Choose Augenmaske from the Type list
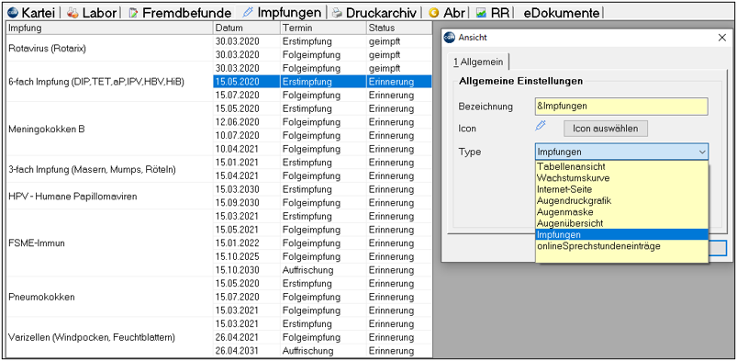Image resolution: width=737 pixels, height=361 pixels. coord(621,212)
